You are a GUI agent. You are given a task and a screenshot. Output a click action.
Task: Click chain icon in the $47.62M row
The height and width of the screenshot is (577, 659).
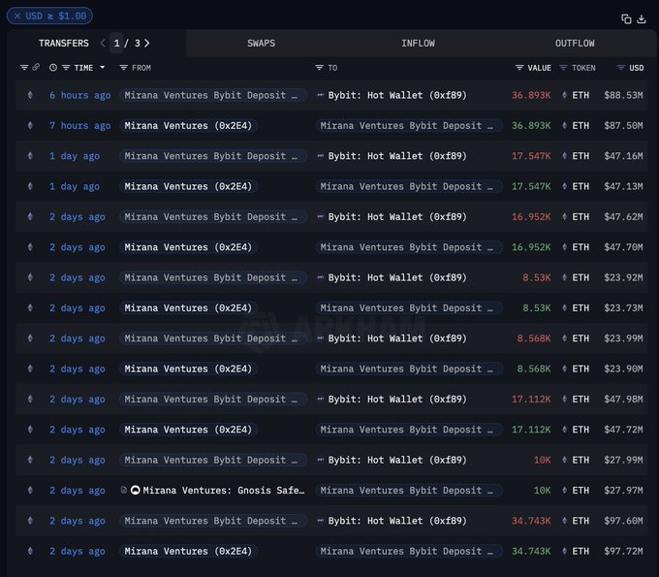click(30, 216)
